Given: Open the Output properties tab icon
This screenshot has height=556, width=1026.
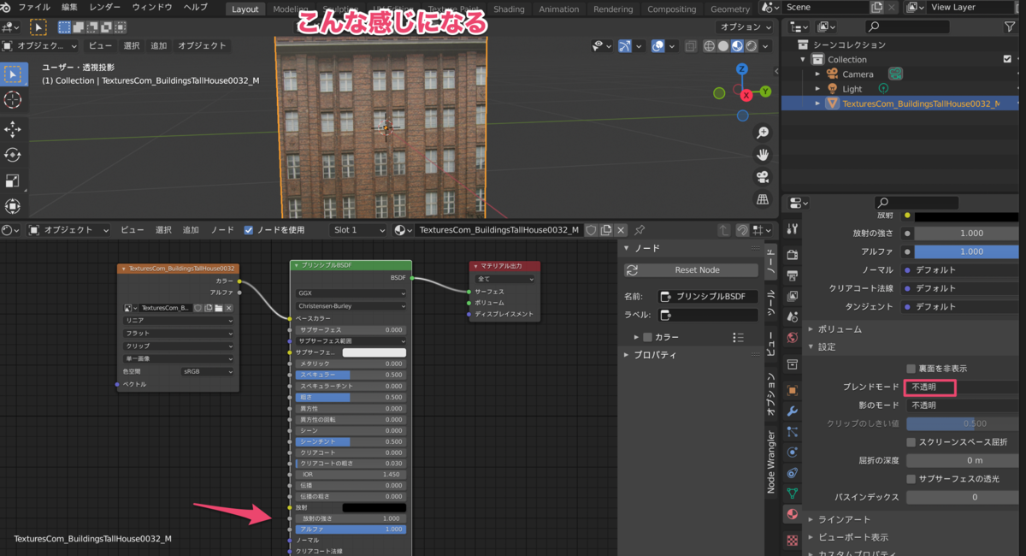Looking at the screenshot, I should tap(793, 275).
